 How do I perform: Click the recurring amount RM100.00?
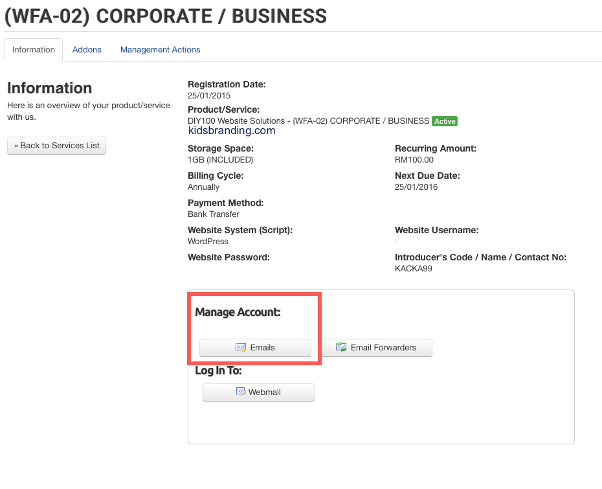pyautogui.click(x=414, y=160)
